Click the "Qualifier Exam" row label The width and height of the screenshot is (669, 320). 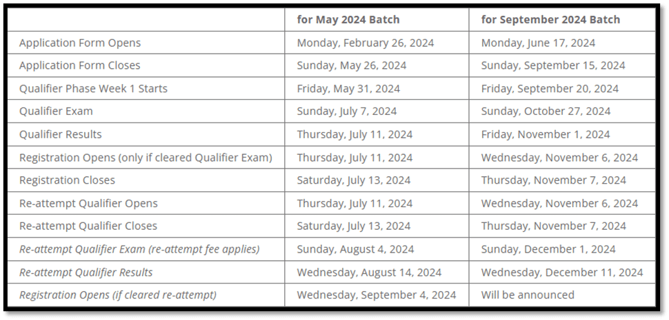click(x=56, y=111)
